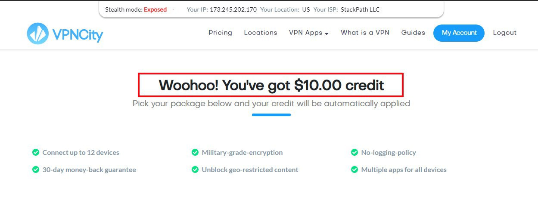Click the check icon beside Multiple apps for all devices
Image resolution: width=538 pixels, height=197 pixels.
pos(355,169)
